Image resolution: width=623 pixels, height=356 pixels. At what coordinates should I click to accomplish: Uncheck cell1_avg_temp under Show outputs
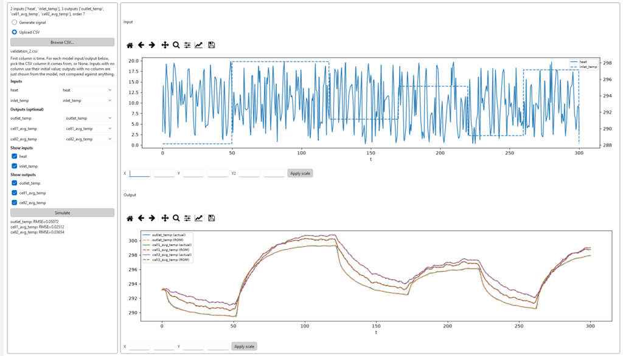[x=15, y=193]
